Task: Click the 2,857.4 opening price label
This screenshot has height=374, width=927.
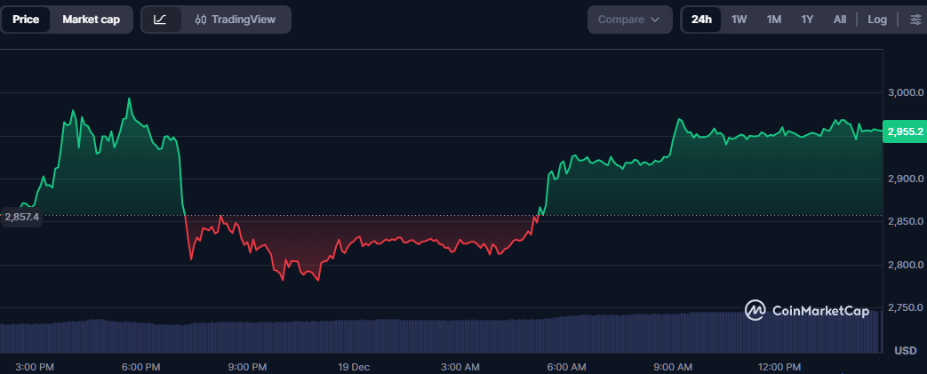Action: tap(22, 217)
